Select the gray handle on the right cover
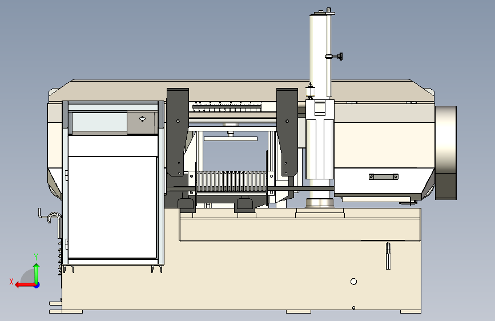495x321 pixels. (x=384, y=176)
